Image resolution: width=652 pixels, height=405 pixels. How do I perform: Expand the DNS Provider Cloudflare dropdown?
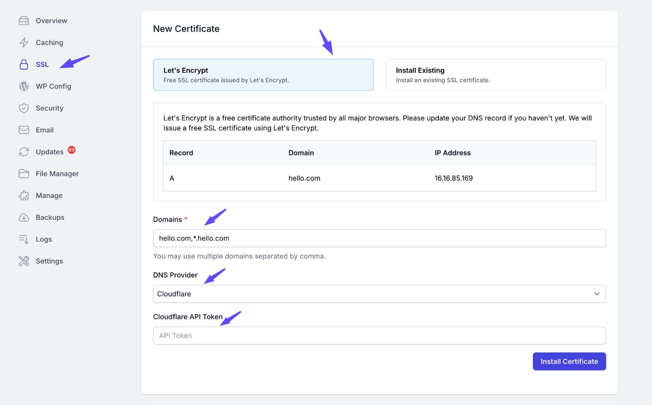tap(379, 294)
